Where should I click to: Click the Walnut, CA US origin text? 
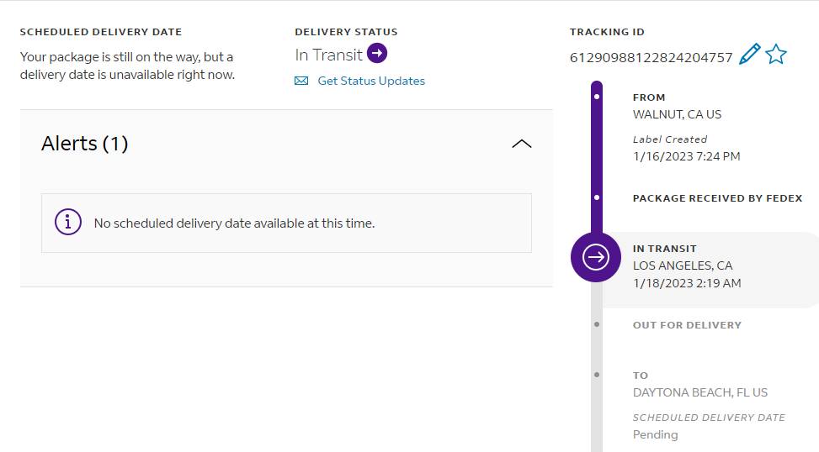(x=677, y=114)
